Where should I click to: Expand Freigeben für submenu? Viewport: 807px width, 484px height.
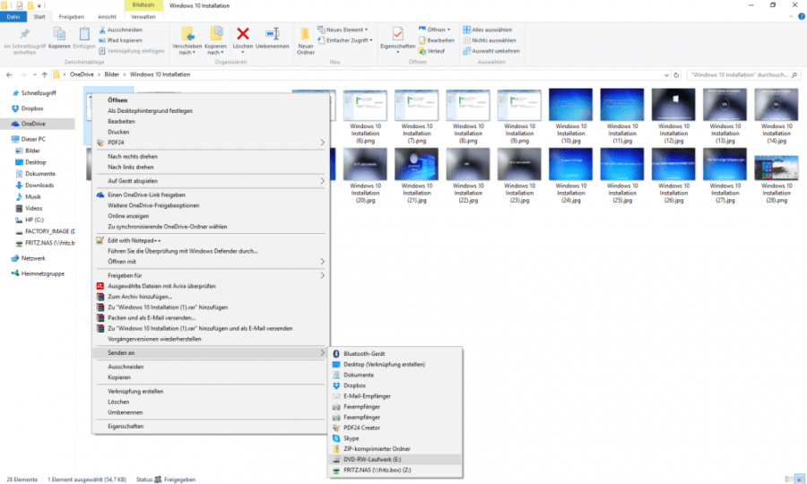[322, 276]
